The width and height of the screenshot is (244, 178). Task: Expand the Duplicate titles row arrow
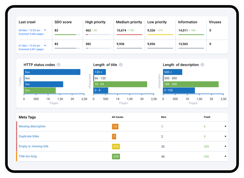pos(225,136)
